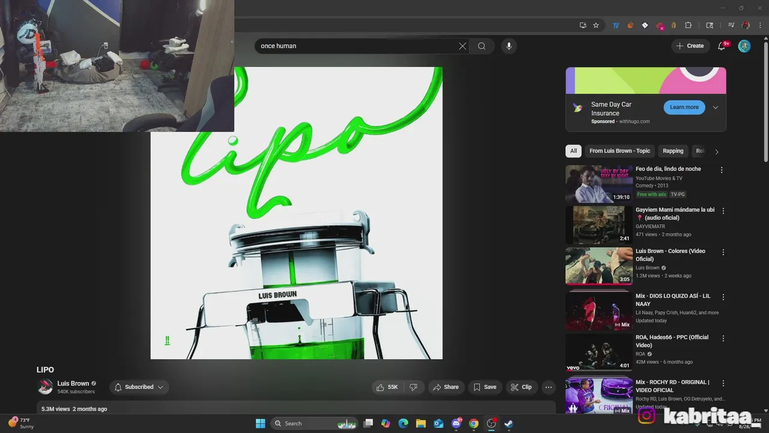This screenshot has height=433, width=769.
Task: Open the ROCHY RD - ORIGINAL mix title
Action: pyautogui.click(x=672, y=386)
